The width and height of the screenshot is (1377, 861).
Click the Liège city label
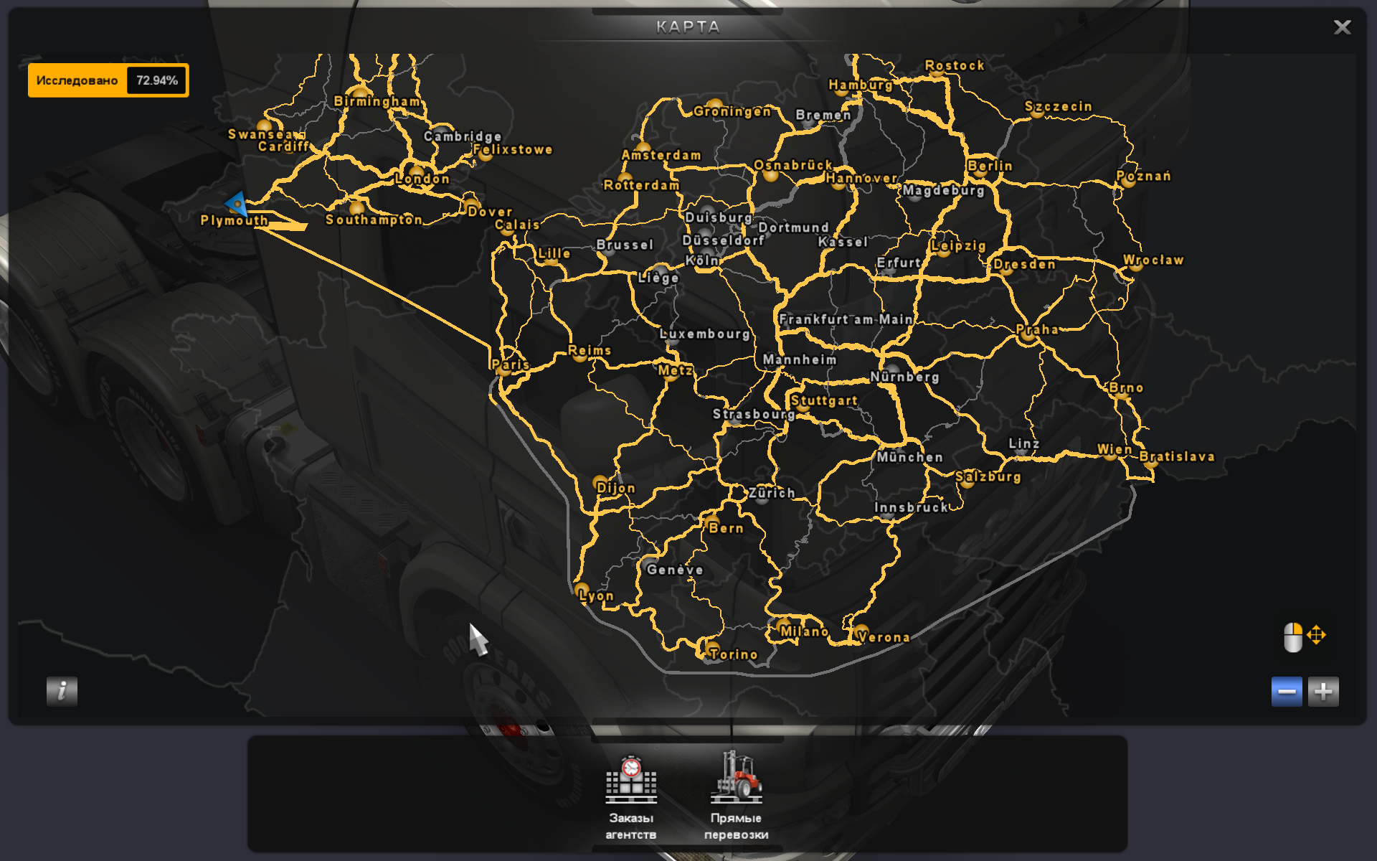click(x=658, y=278)
